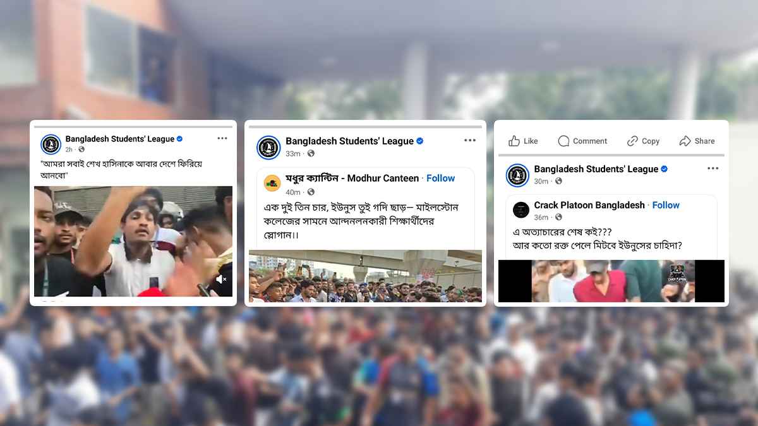This screenshot has width=758, height=426.
Task: Follow the Modhur Canteen page
Action: (441, 178)
